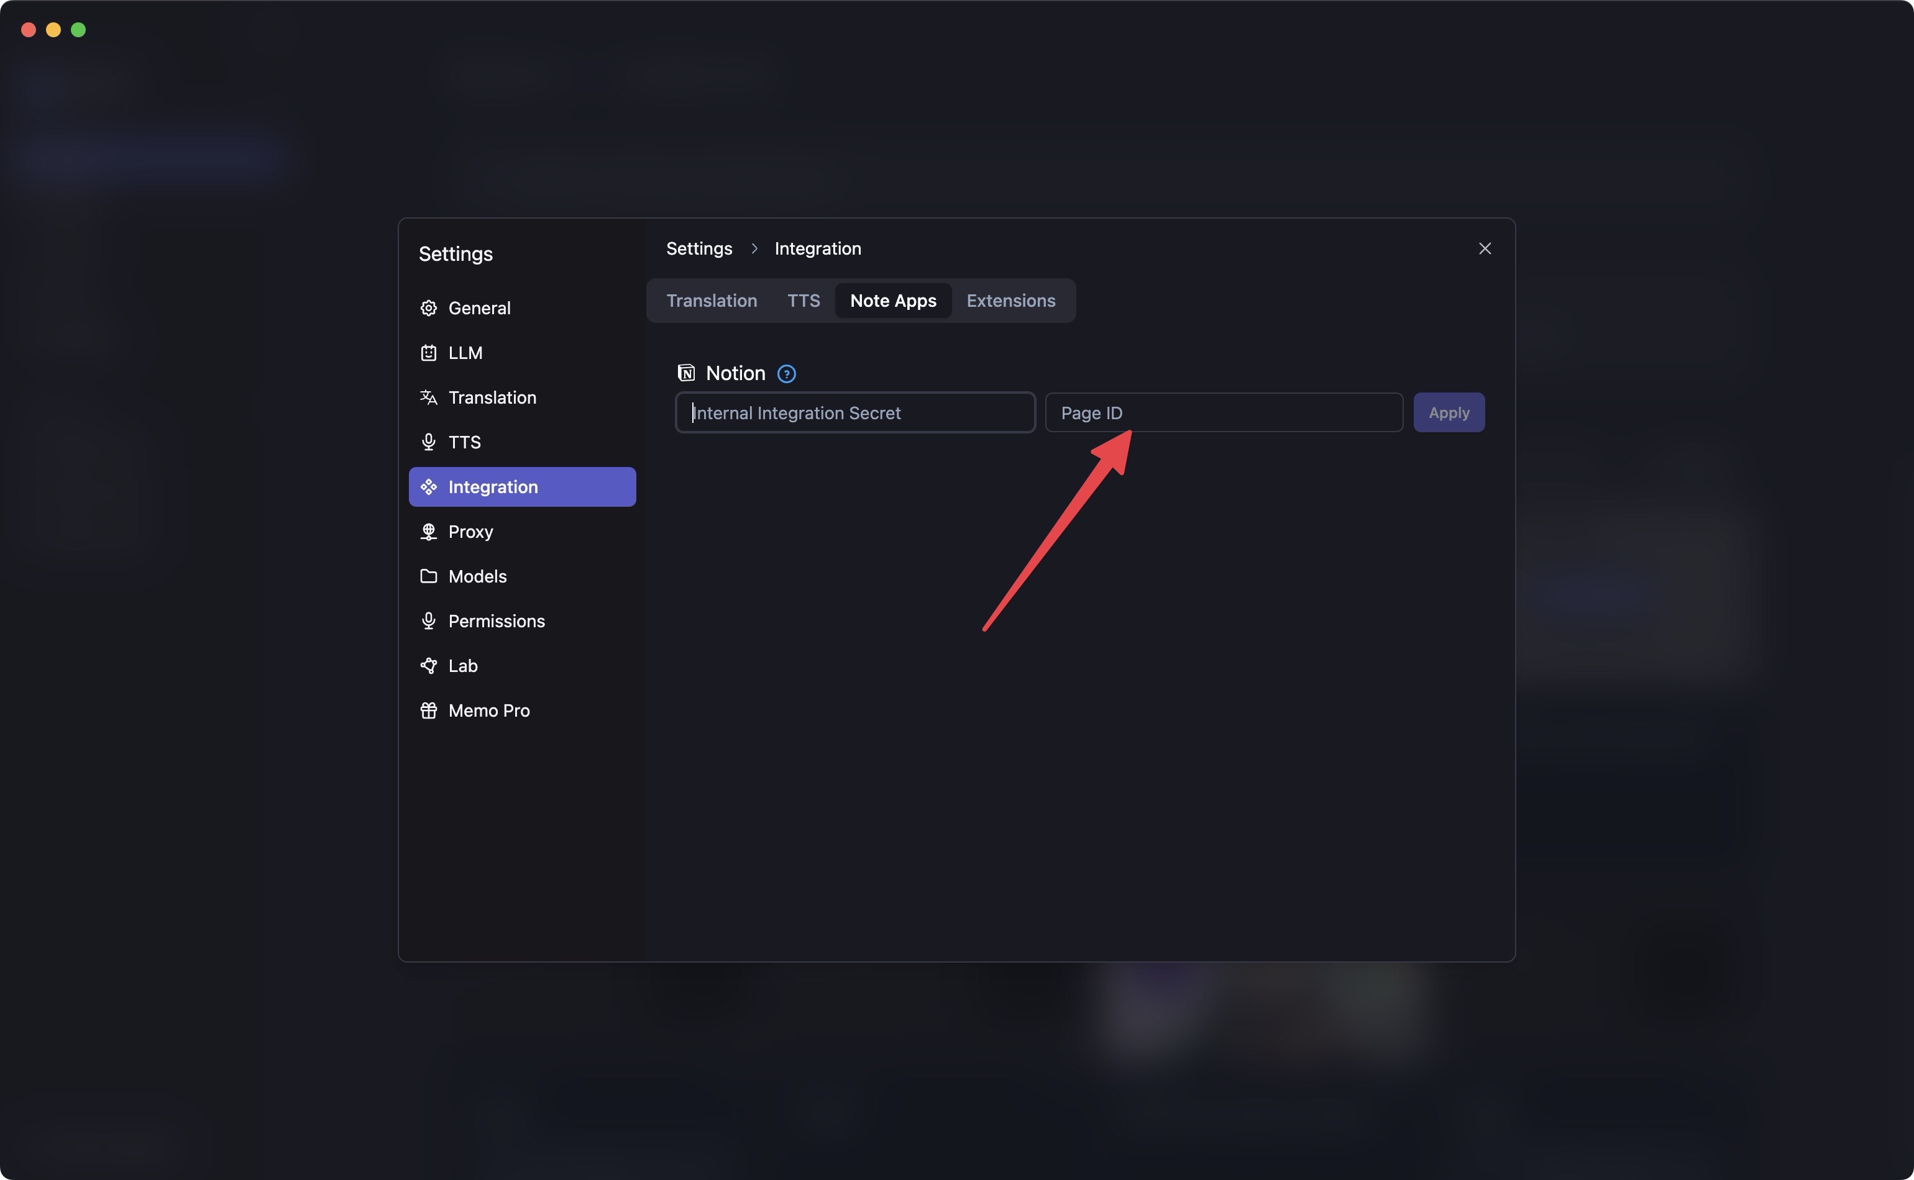Click the Settings sidebar title

(456, 253)
